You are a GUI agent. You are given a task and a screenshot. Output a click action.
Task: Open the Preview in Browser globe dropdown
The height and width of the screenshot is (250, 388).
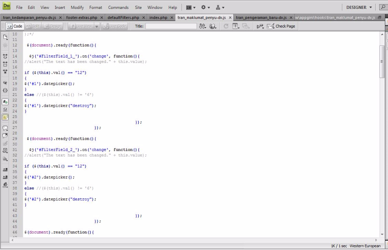click(213, 26)
